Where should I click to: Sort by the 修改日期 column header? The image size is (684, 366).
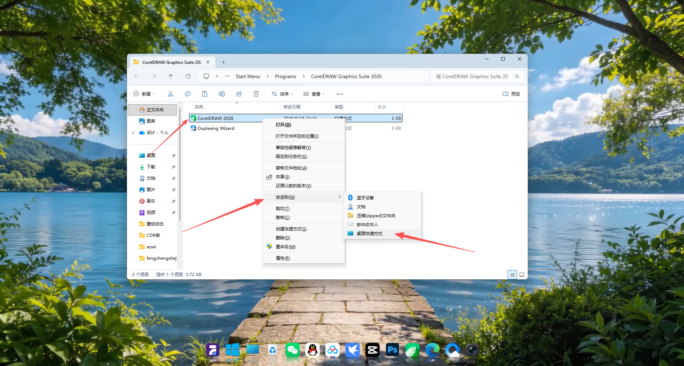tap(306, 107)
